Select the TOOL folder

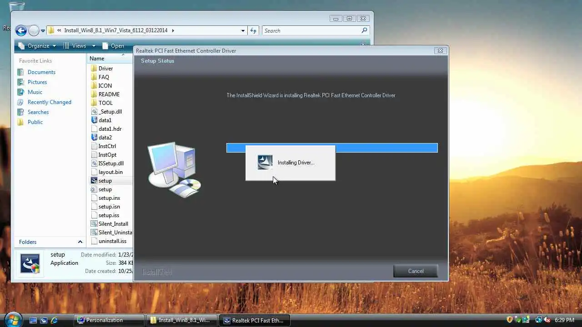point(102,103)
